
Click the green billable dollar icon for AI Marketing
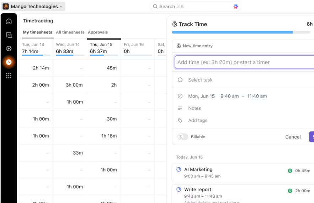(290, 171)
